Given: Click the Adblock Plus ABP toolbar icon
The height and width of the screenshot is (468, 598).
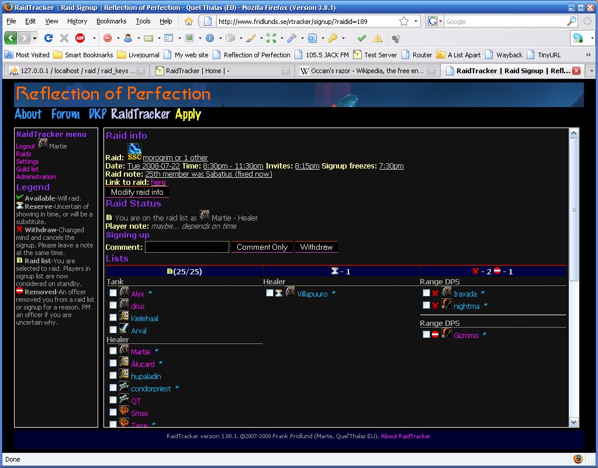Looking at the screenshot, I should (x=80, y=38).
